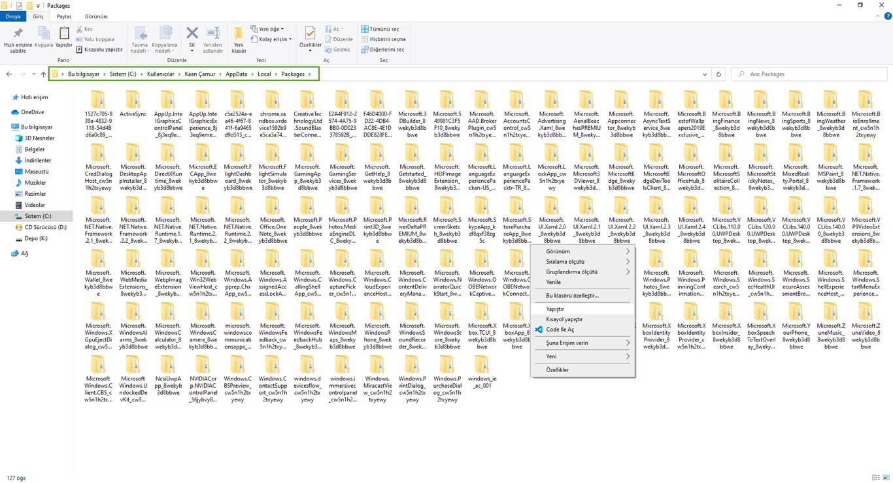This screenshot has width=893, height=483.
Task: Refresh the folder beside the address bar
Action: [x=719, y=74]
